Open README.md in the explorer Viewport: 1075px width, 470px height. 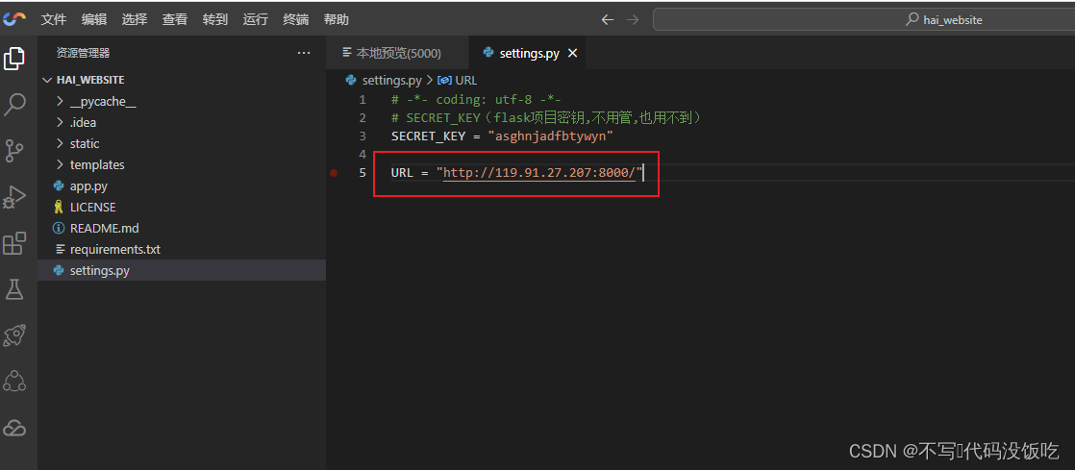coord(182,228)
